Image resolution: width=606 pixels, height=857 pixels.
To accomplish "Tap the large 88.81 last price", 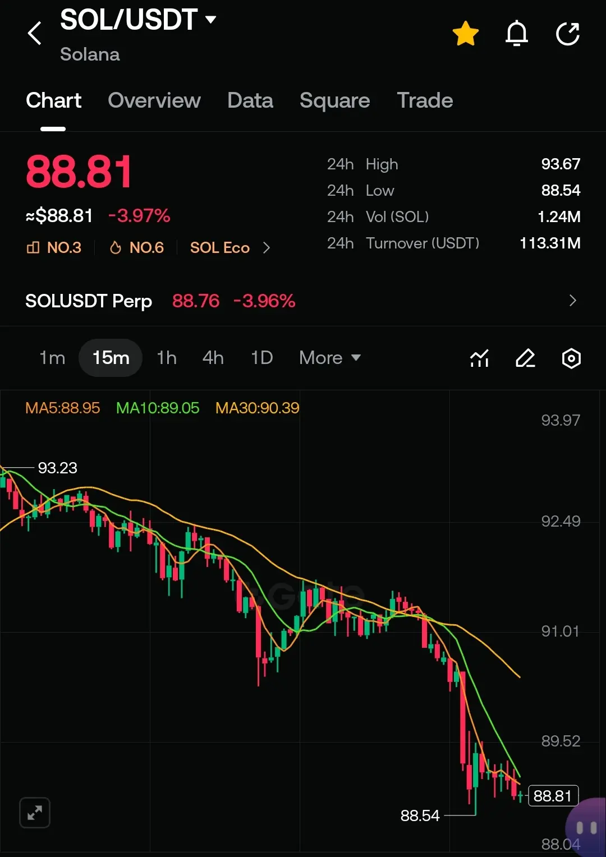I will [x=79, y=172].
